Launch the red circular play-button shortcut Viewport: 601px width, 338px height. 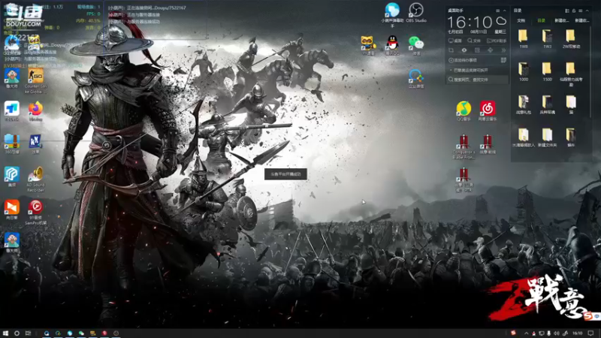35,207
